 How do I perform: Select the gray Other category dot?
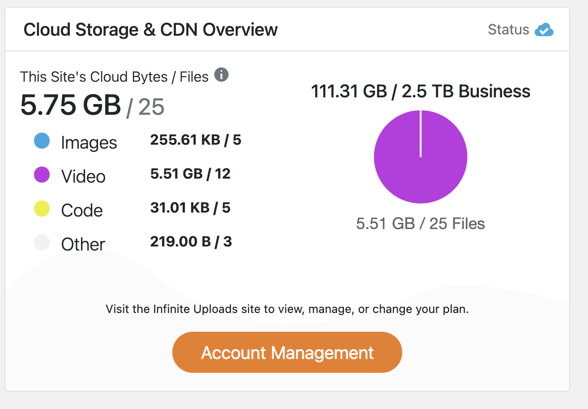(42, 243)
